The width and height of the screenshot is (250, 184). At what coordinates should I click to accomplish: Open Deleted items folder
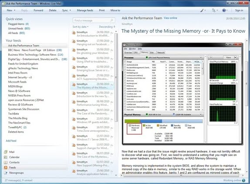[16, 132]
